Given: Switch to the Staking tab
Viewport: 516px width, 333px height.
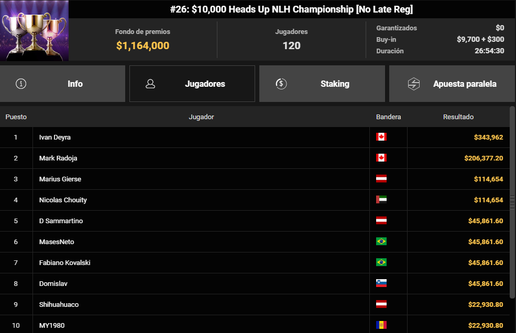Looking at the screenshot, I should point(322,84).
